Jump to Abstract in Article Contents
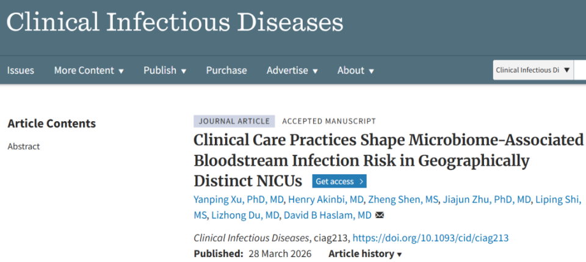Viewport: 586px width, 262px height. click(24, 146)
